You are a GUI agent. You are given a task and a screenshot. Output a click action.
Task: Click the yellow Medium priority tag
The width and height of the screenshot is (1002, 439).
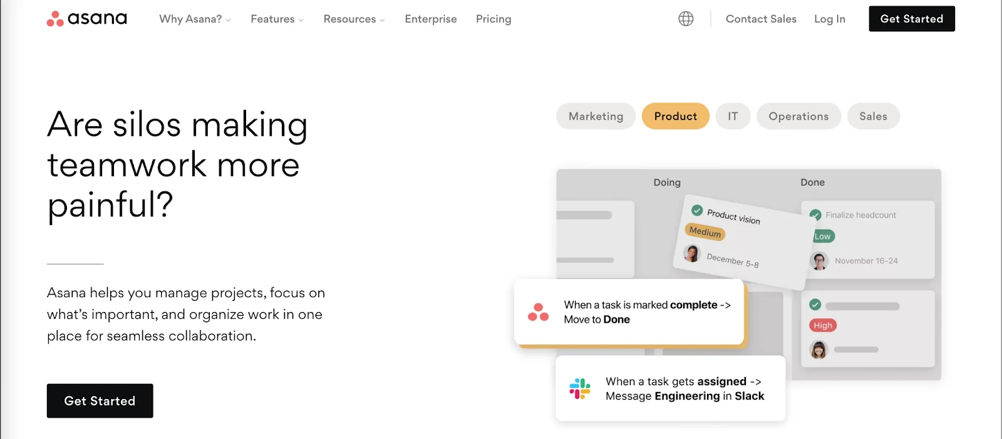click(x=705, y=232)
